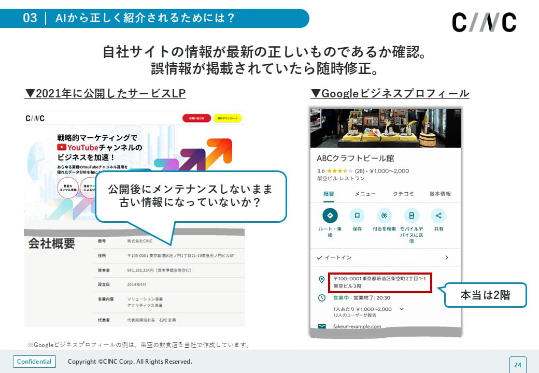Click the Send to mobile device icon
The height and width of the screenshot is (373, 539).
(412, 216)
